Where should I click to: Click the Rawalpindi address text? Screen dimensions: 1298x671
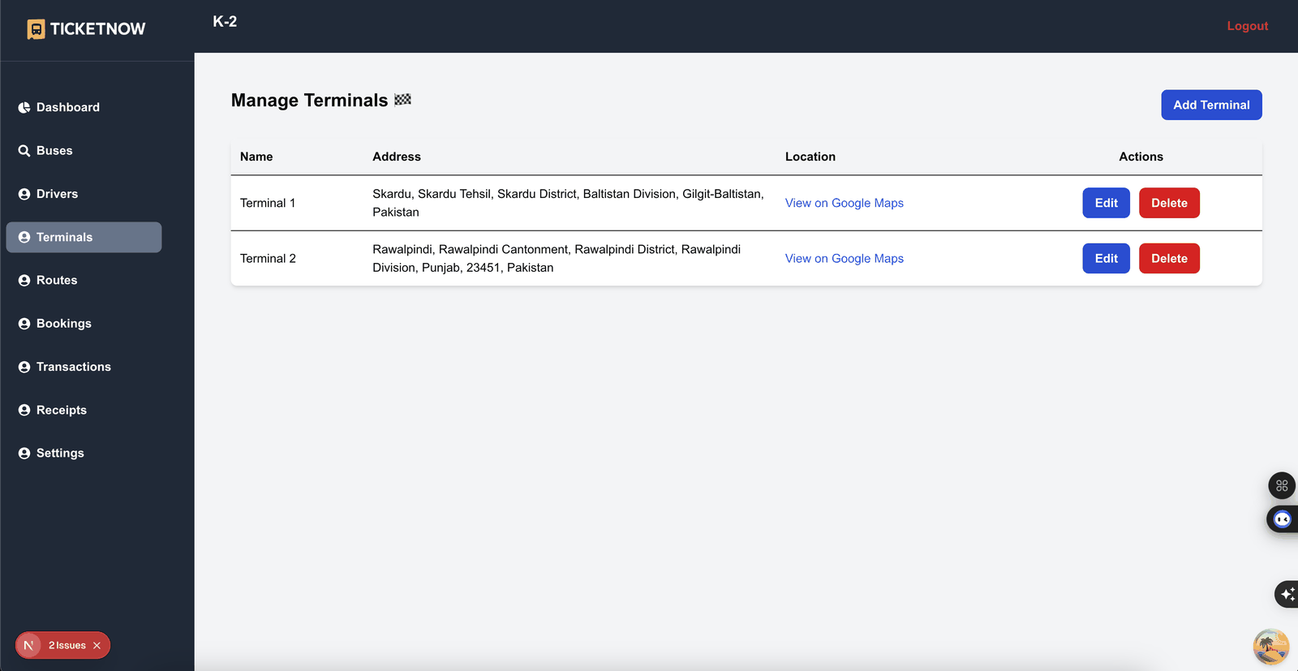pos(557,258)
